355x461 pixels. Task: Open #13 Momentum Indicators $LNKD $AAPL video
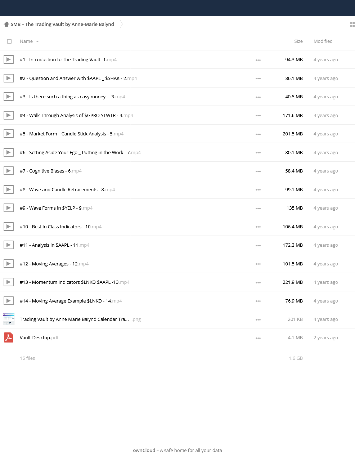[75, 282]
